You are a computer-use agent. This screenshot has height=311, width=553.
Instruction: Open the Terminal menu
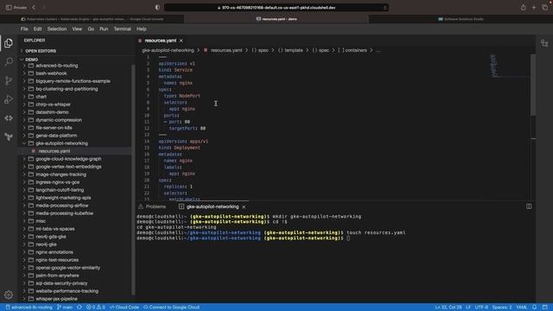coord(122,29)
